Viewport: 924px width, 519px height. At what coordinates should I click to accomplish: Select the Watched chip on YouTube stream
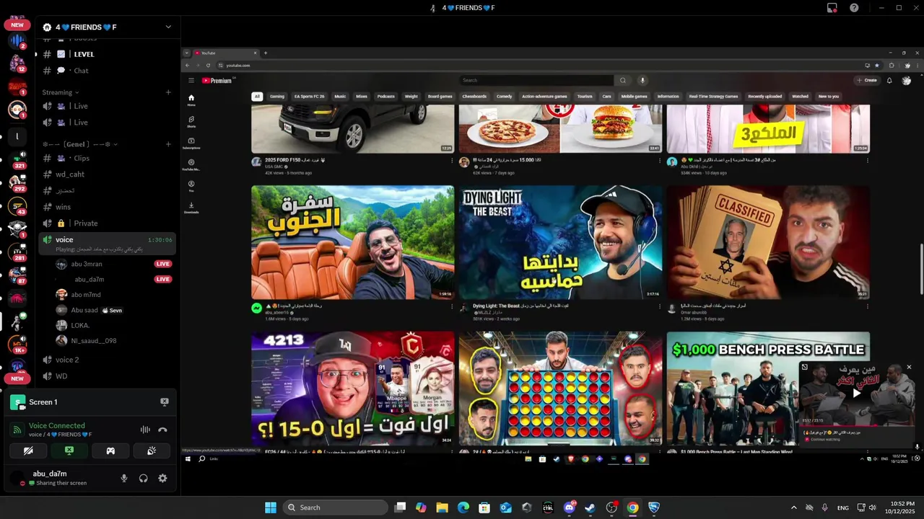point(800,97)
